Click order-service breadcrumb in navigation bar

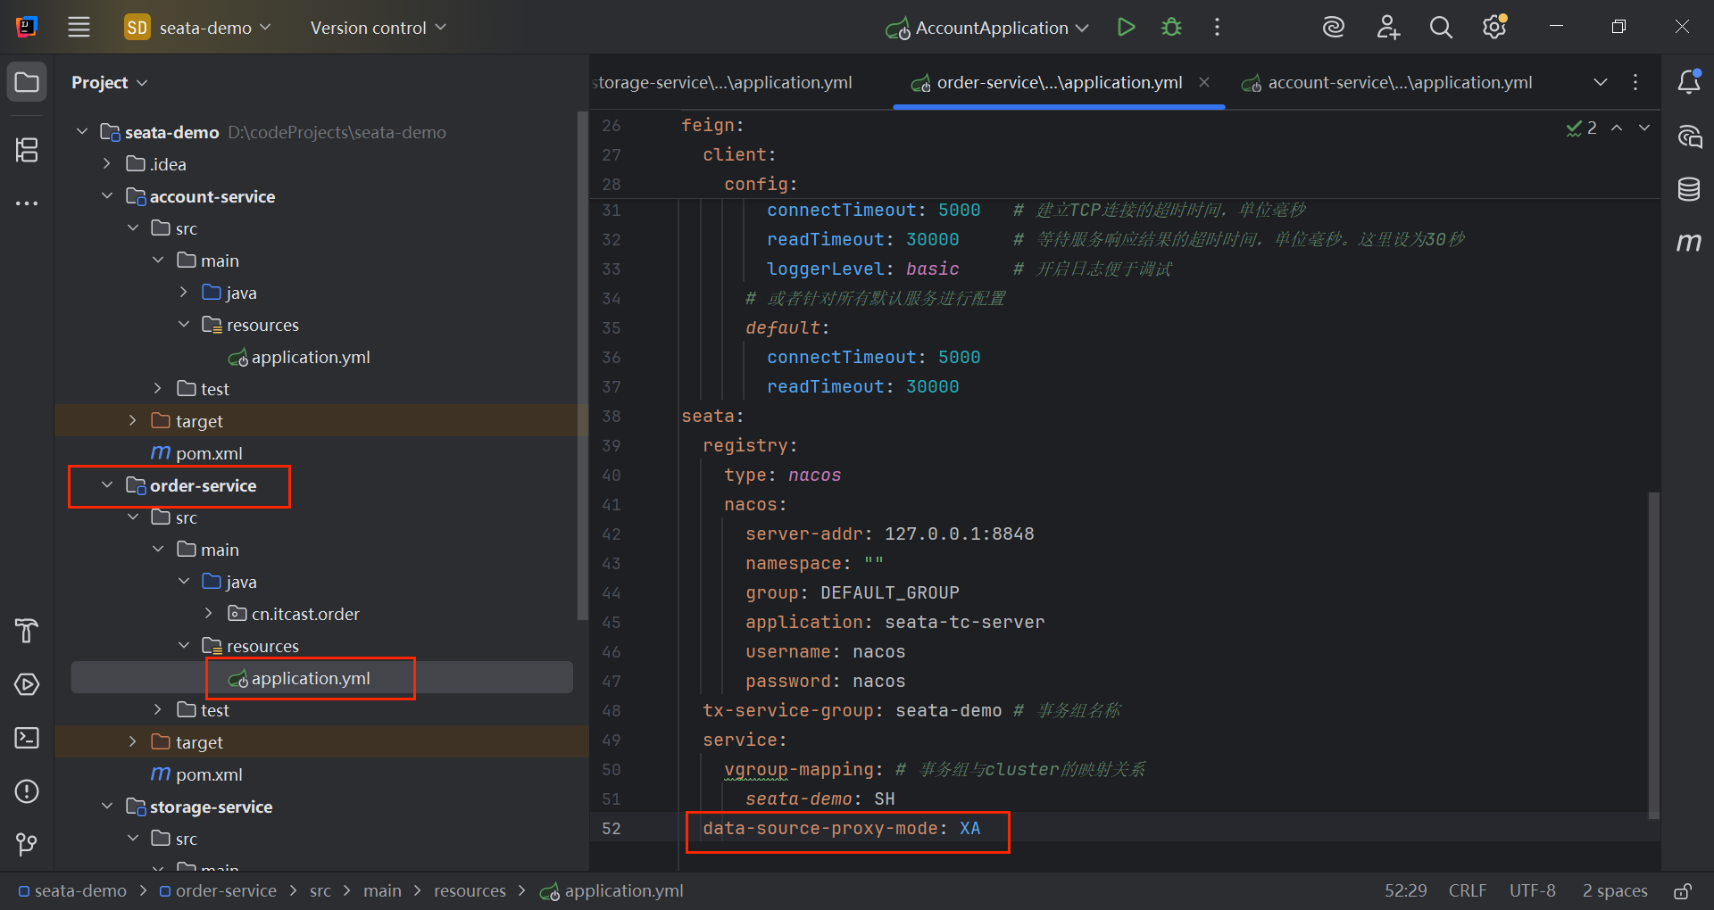(x=218, y=890)
